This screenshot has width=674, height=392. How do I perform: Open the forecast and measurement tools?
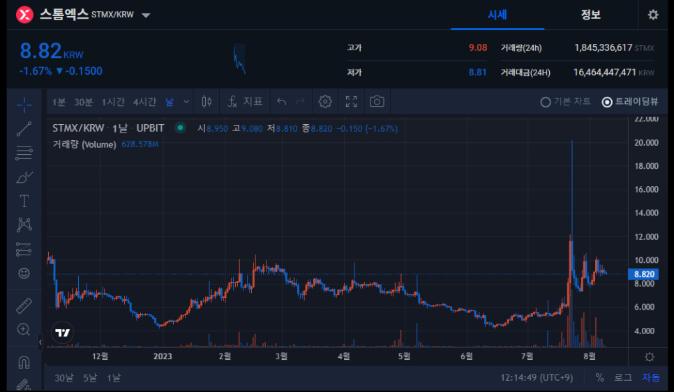click(24, 249)
